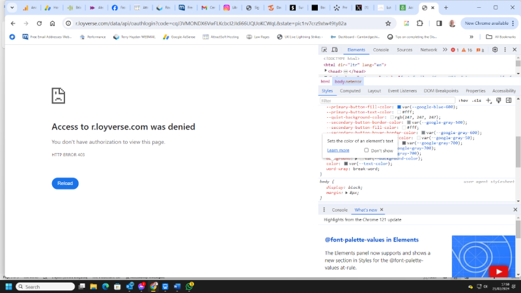The height and width of the screenshot is (293, 521).
Task: Click the yellow warnings count badge
Action: click(x=467, y=50)
